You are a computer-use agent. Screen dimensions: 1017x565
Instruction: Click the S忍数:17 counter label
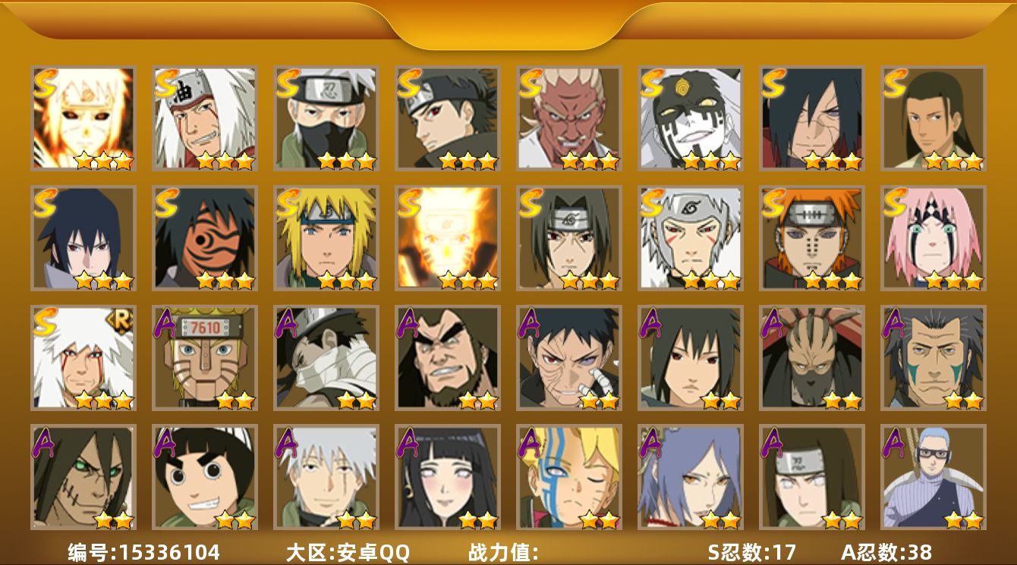point(751,552)
